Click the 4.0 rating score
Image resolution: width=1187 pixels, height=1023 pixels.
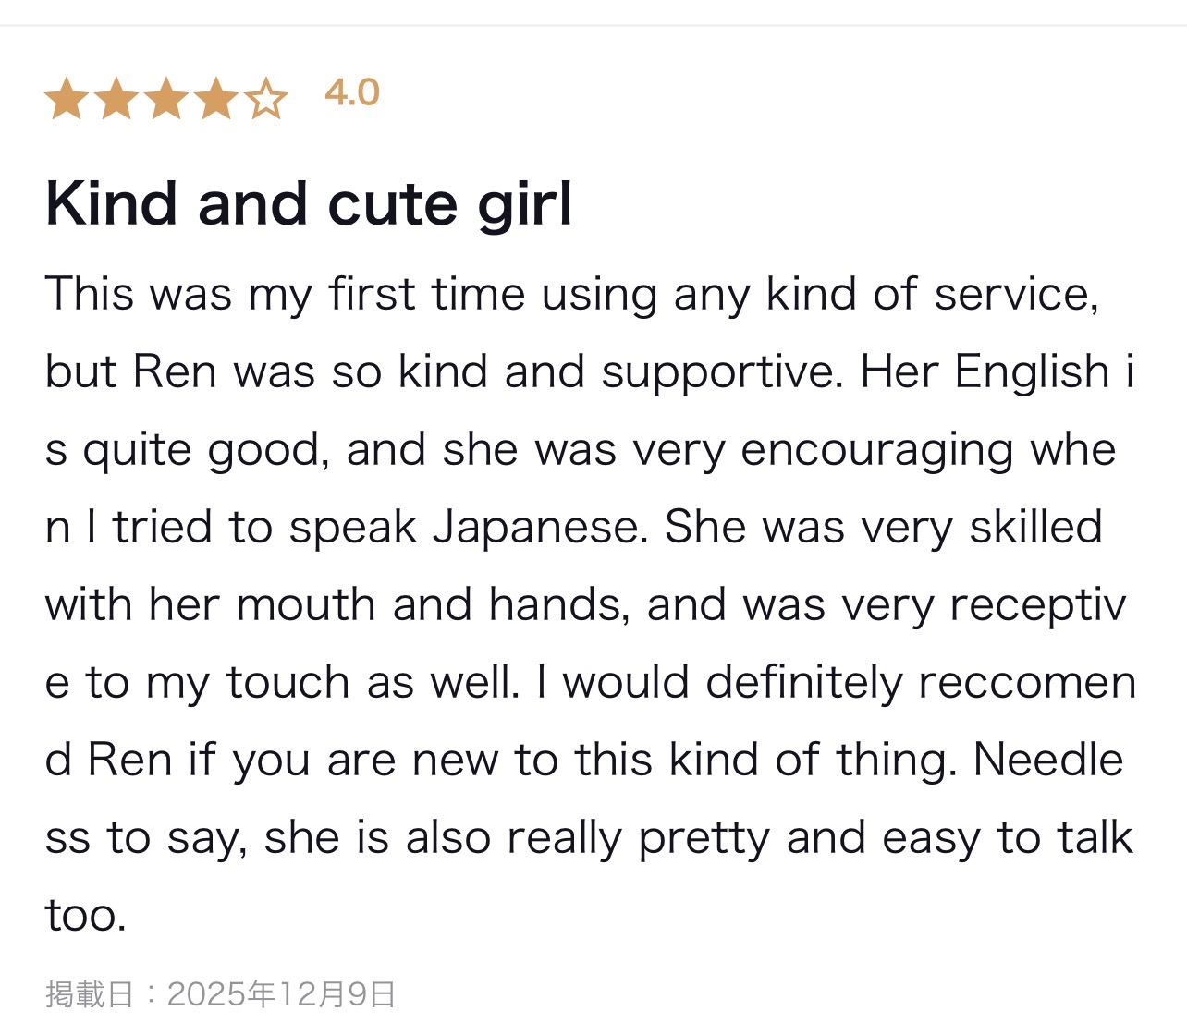point(352,92)
